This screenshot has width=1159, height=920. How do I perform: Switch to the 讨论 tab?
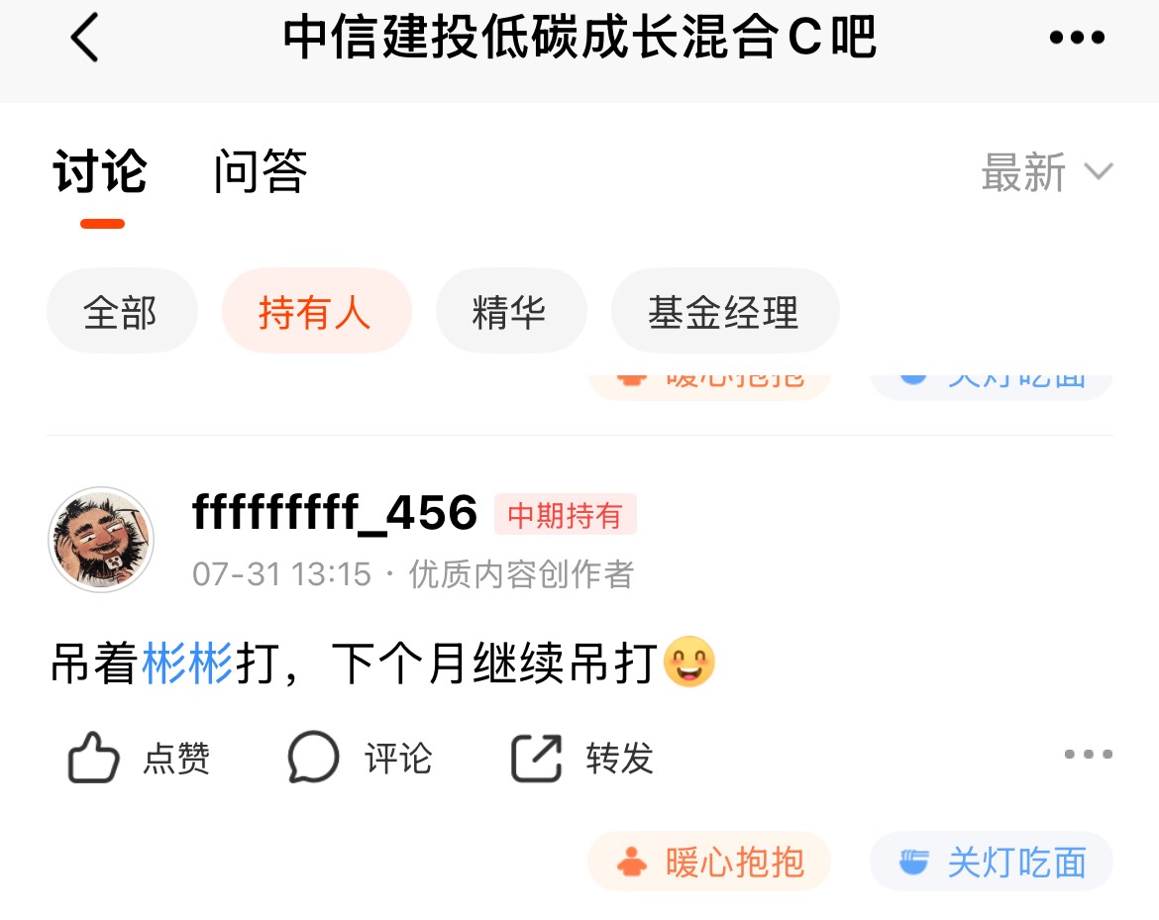[100, 171]
